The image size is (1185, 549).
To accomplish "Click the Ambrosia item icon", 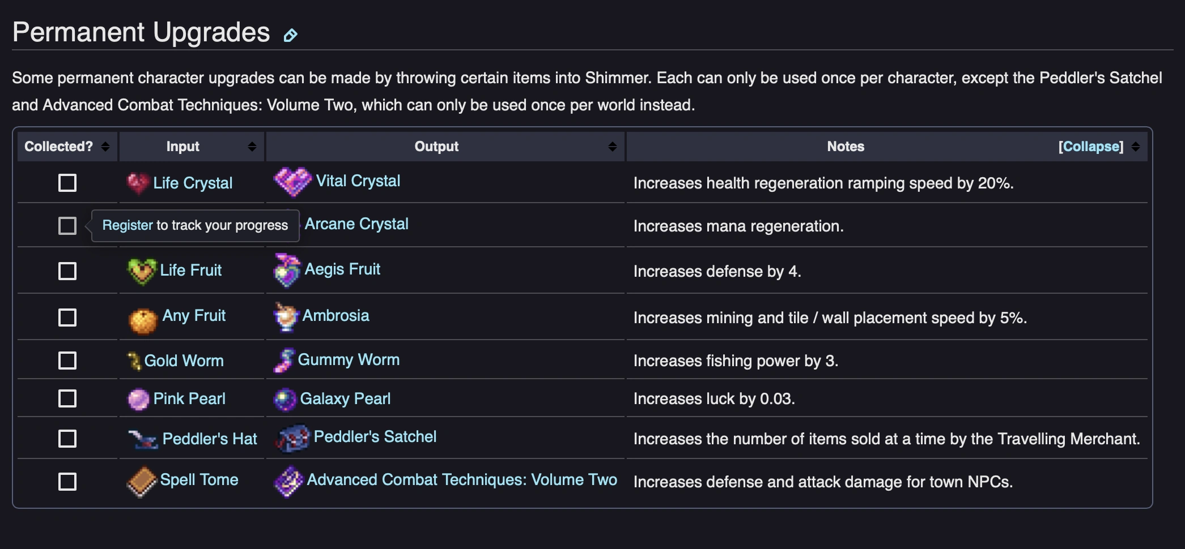I will (286, 316).
